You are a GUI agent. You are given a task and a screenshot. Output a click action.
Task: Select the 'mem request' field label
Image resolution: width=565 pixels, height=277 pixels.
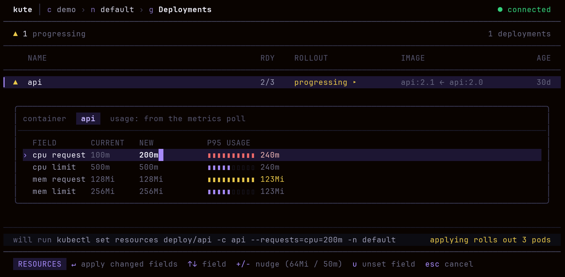[x=59, y=179]
